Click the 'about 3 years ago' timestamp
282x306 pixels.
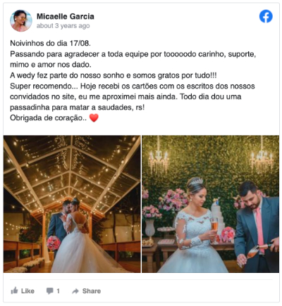(x=63, y=25)
